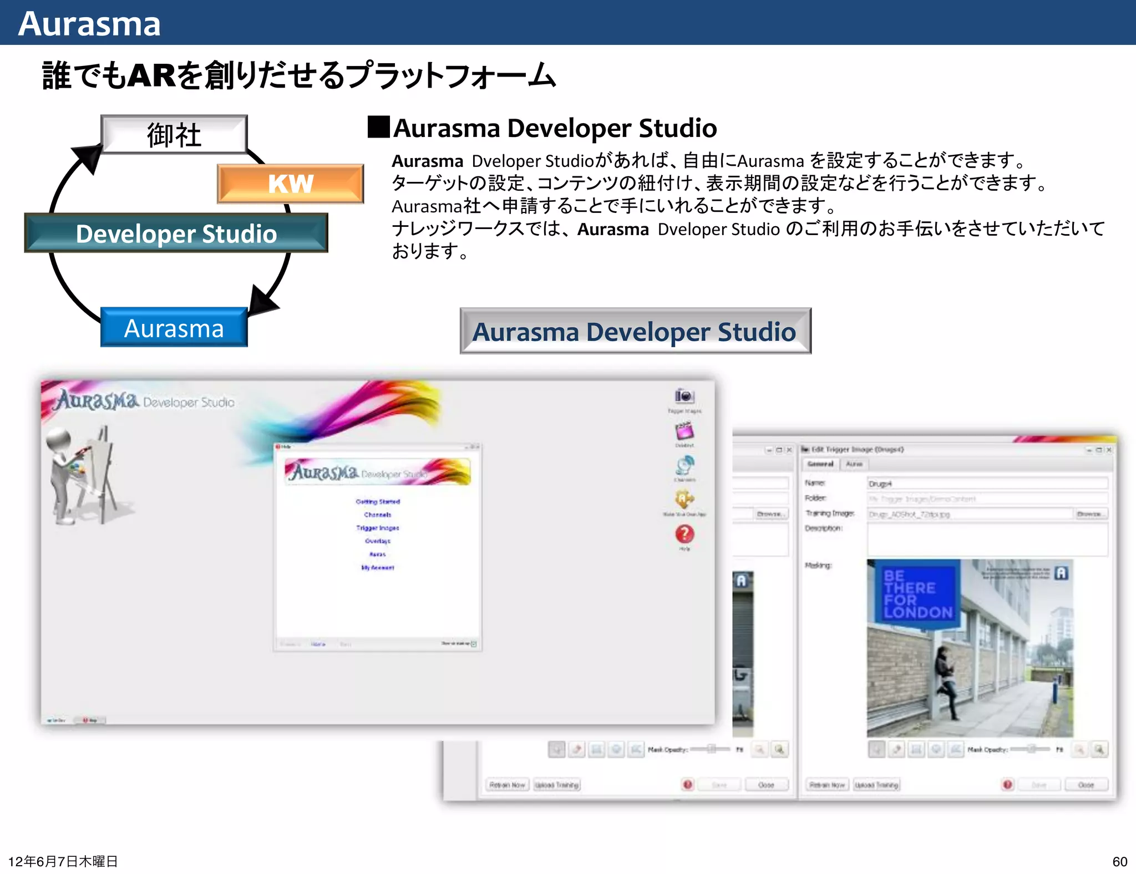Open the Auras help link
1136x874 pixels.
tap(378, 554)
